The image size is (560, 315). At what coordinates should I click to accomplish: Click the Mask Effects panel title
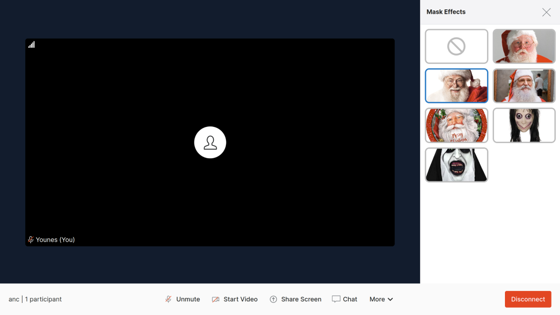446,12
